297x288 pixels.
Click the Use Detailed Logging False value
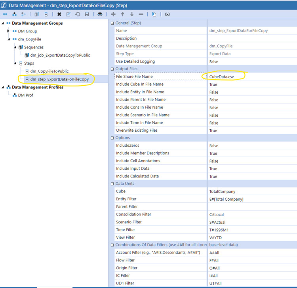click(214, 61)
